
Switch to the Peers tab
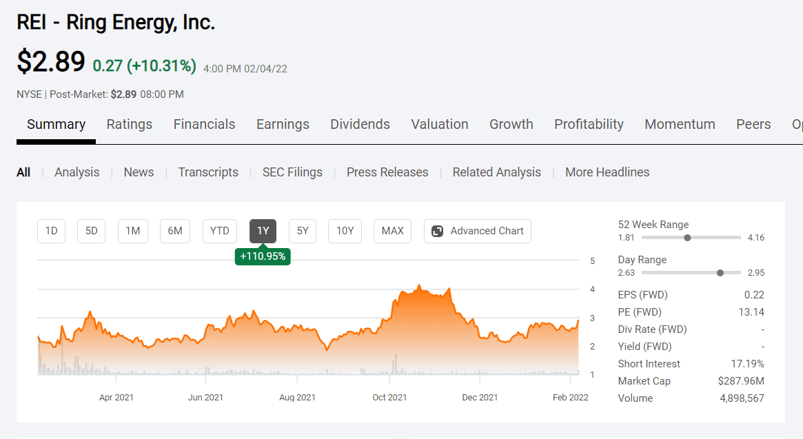753,125
